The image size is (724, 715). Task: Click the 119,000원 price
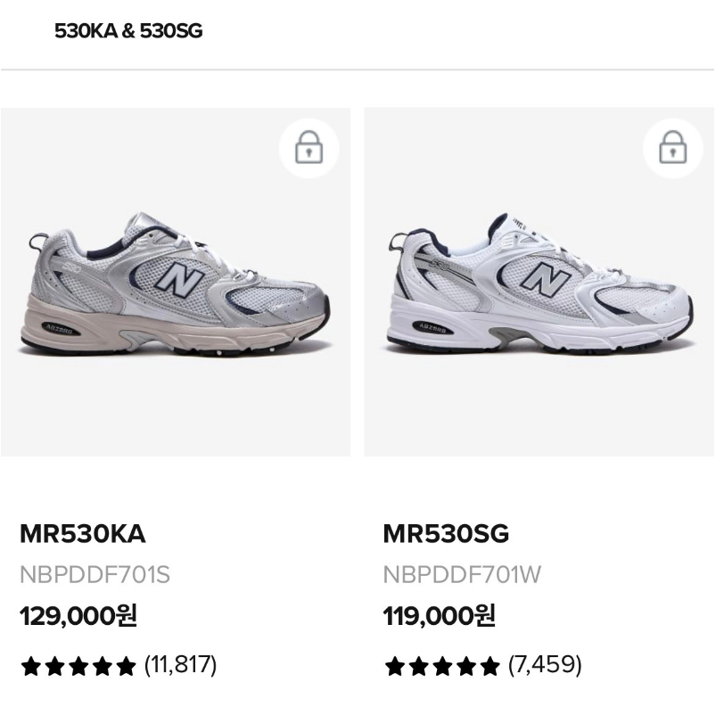(x=440, y=616)
